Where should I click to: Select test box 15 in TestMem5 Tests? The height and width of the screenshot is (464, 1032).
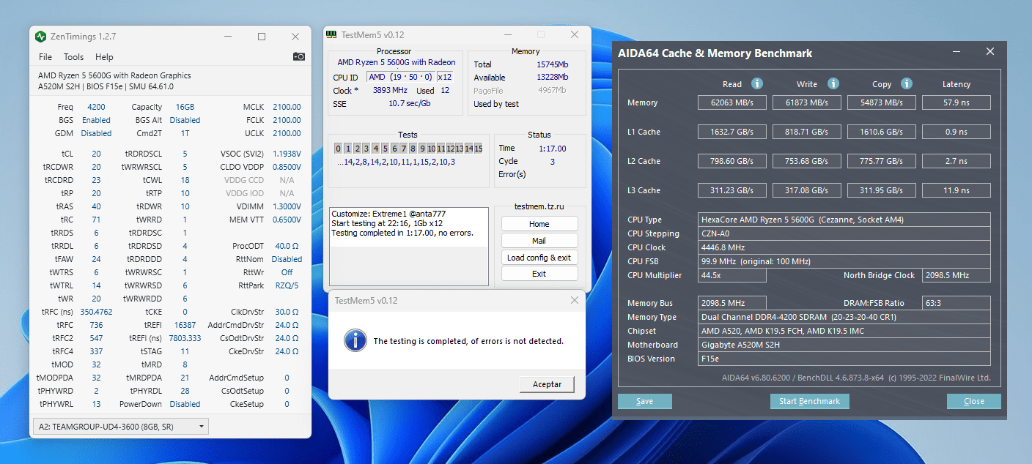[479, 149]
